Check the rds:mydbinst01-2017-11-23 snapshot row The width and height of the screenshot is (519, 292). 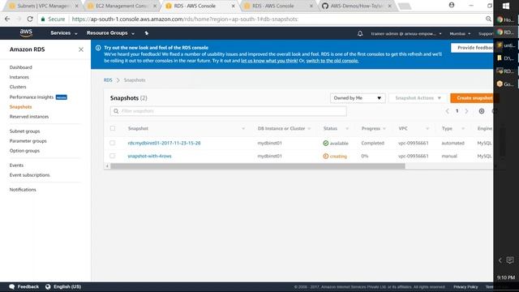(x=113, y=143)
